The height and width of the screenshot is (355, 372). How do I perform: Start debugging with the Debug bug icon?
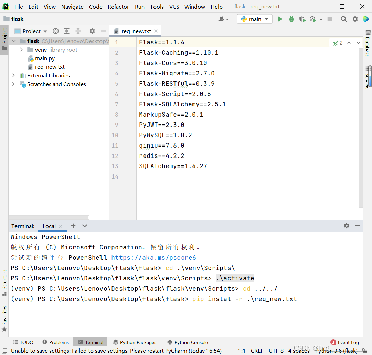[291, 19]
